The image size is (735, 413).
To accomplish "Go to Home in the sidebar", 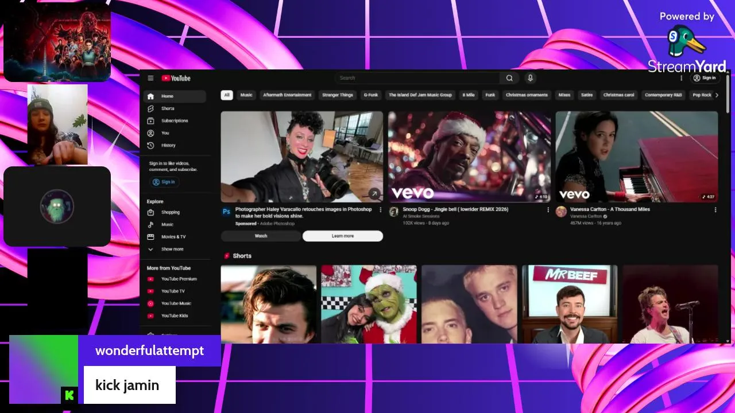I will tap(175, 96).
